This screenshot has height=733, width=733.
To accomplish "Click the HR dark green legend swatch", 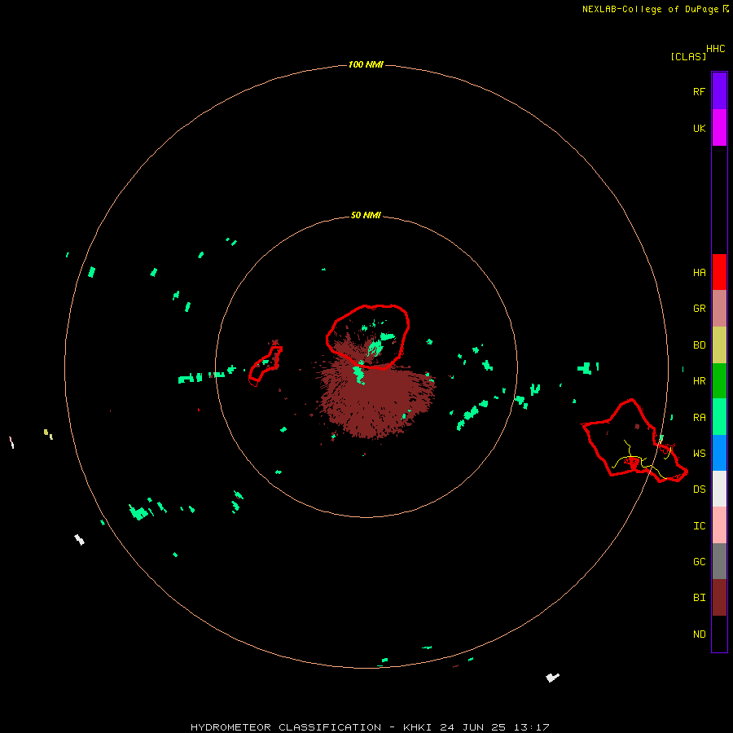I will 719,381.
